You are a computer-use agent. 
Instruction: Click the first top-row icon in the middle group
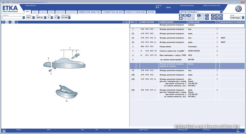pos(199,15)
